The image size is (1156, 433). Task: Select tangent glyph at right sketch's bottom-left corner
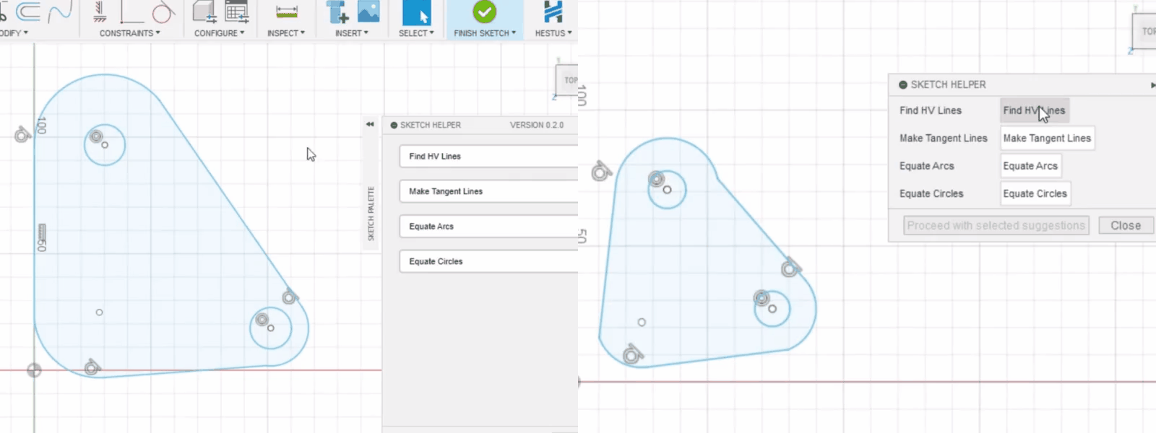[x=632, y=354]
